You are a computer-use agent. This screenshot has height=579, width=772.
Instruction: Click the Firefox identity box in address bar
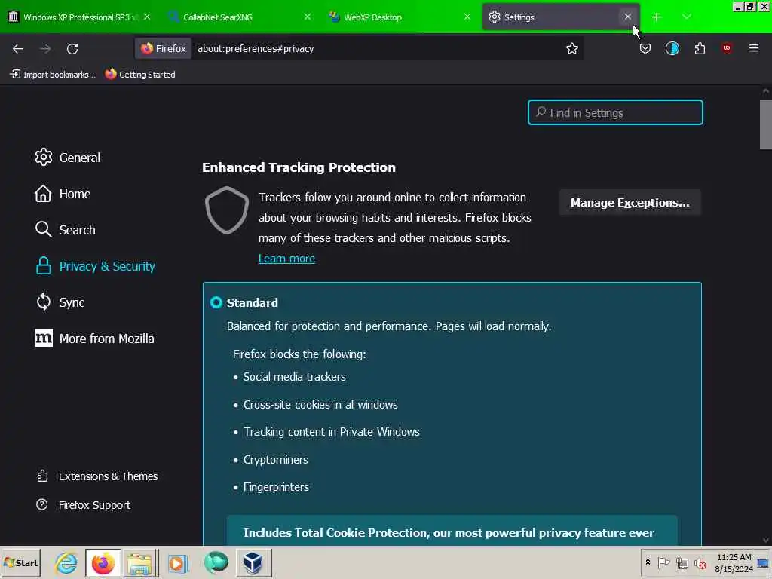click(164, 49)
